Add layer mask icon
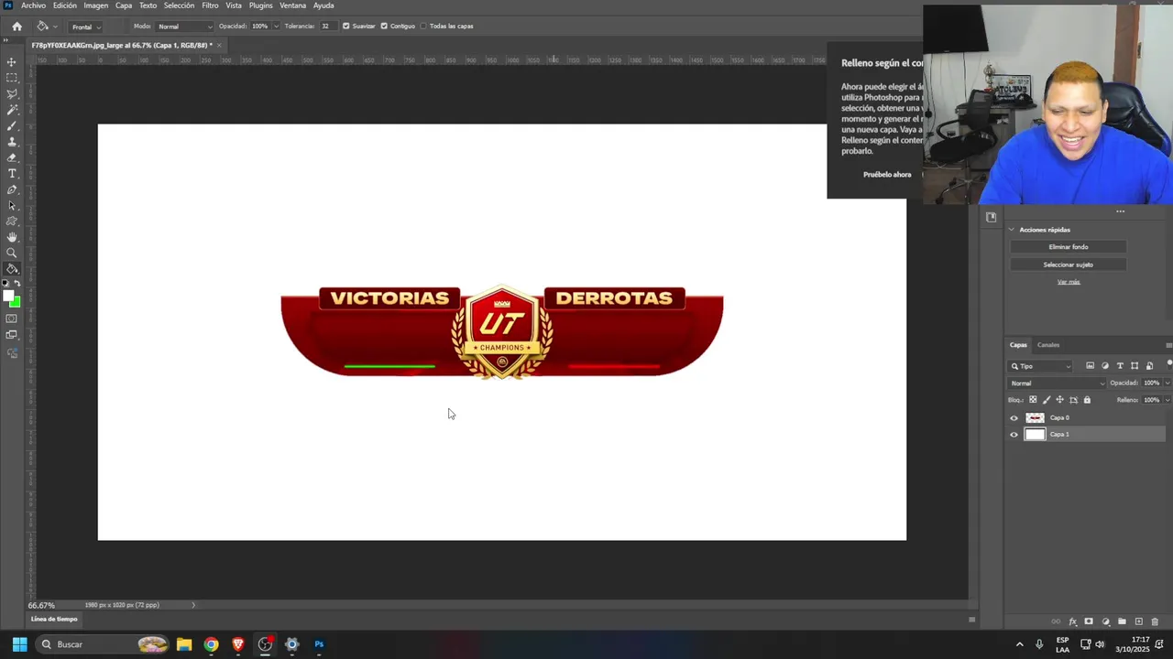Image resolution: width=1173 pixels, height=659 pixels. coord(1089,621)
